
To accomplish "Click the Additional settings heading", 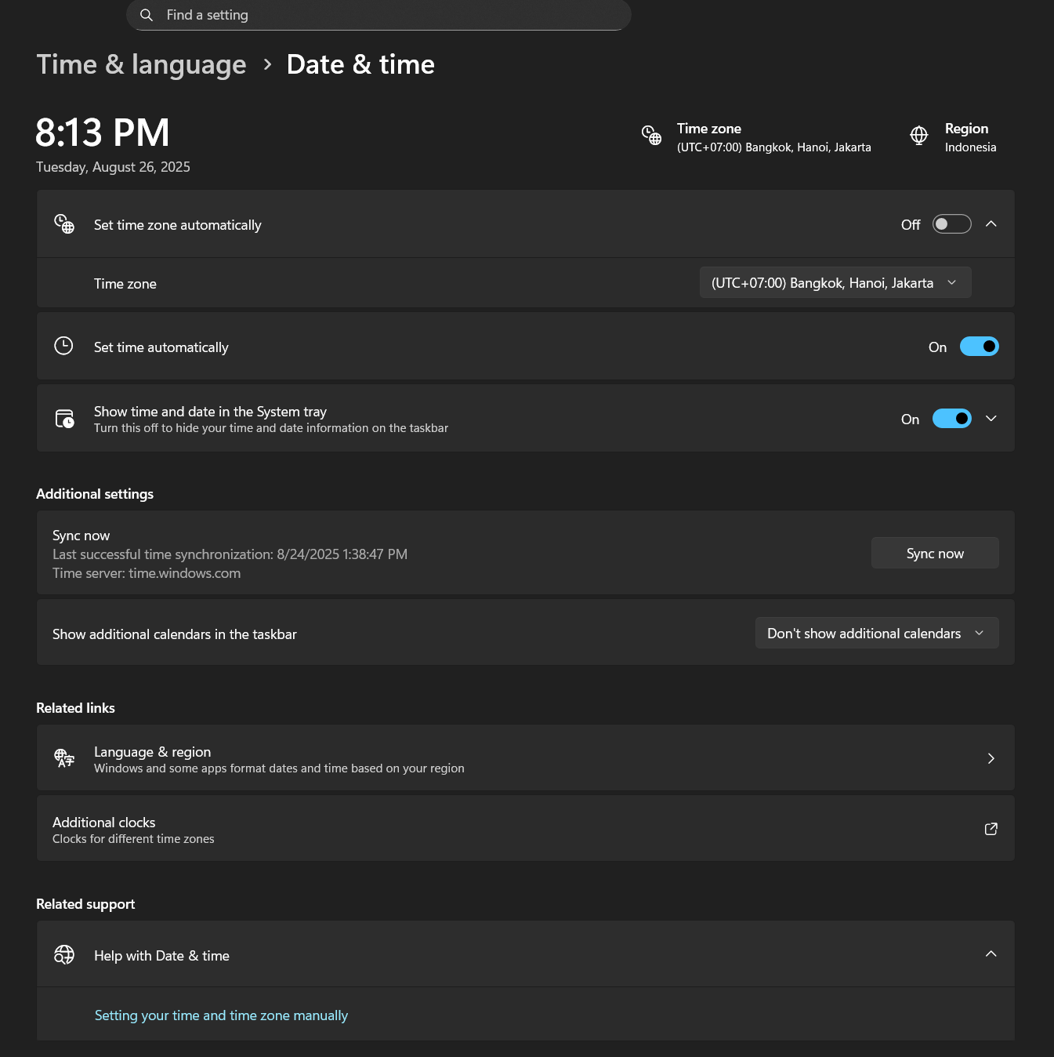I will [95, 494].
